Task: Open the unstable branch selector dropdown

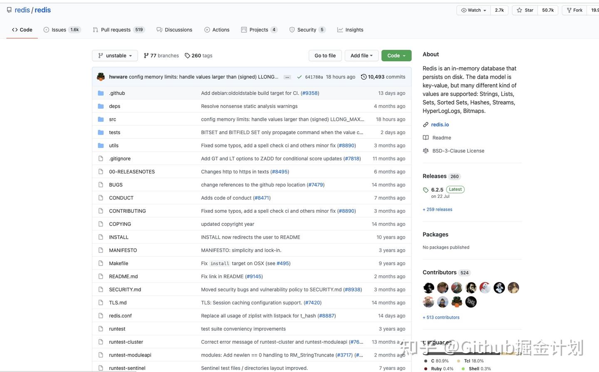Action: click(x=115, y=55)
